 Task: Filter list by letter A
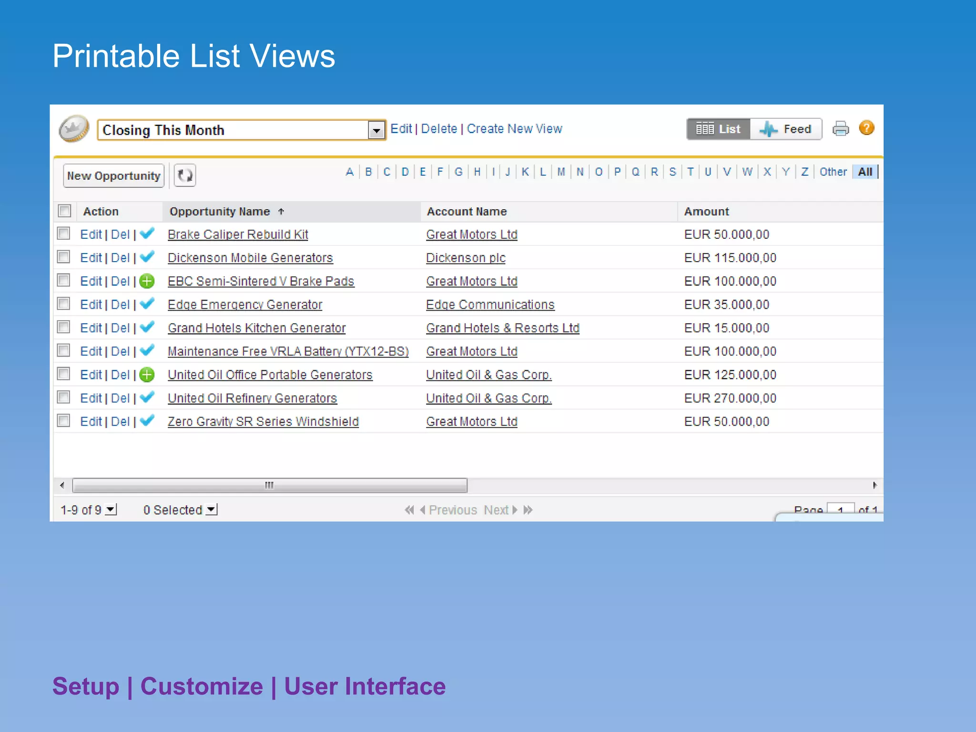(350, 172)
